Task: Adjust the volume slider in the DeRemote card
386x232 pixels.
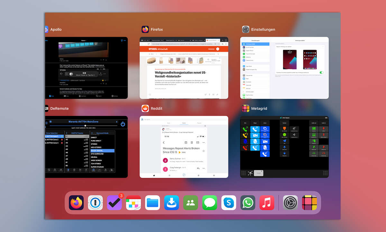Action: tap(85, 126)
